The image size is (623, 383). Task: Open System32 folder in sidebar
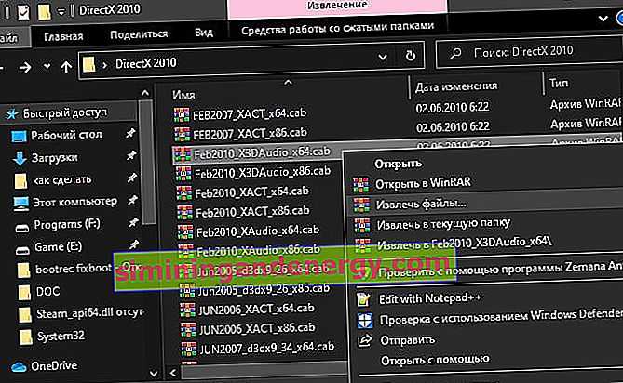pos(61,337)
